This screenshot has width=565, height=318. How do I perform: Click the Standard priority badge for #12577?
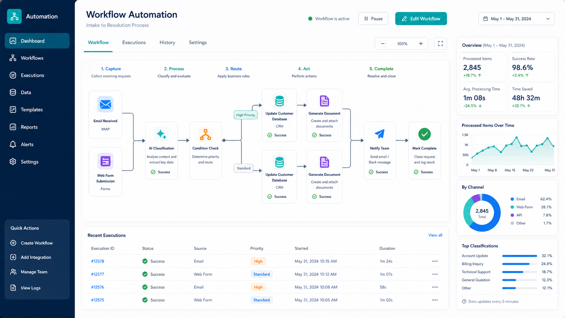(x=262, y=274)
